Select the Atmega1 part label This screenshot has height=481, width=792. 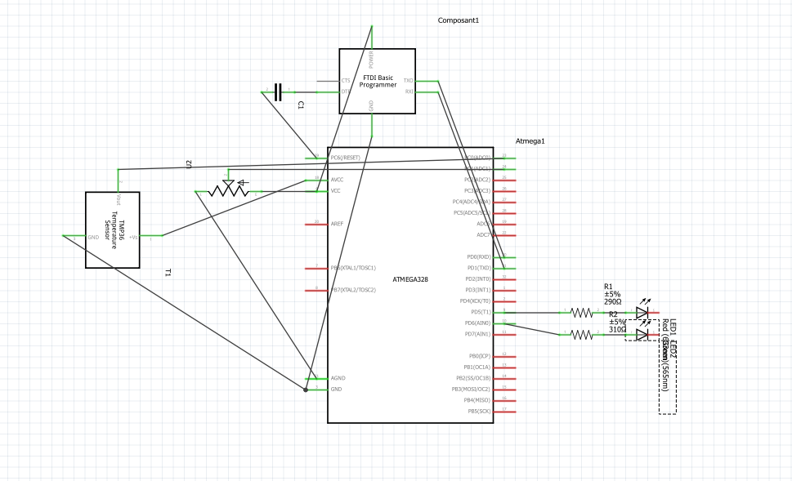tap(530, 141)
